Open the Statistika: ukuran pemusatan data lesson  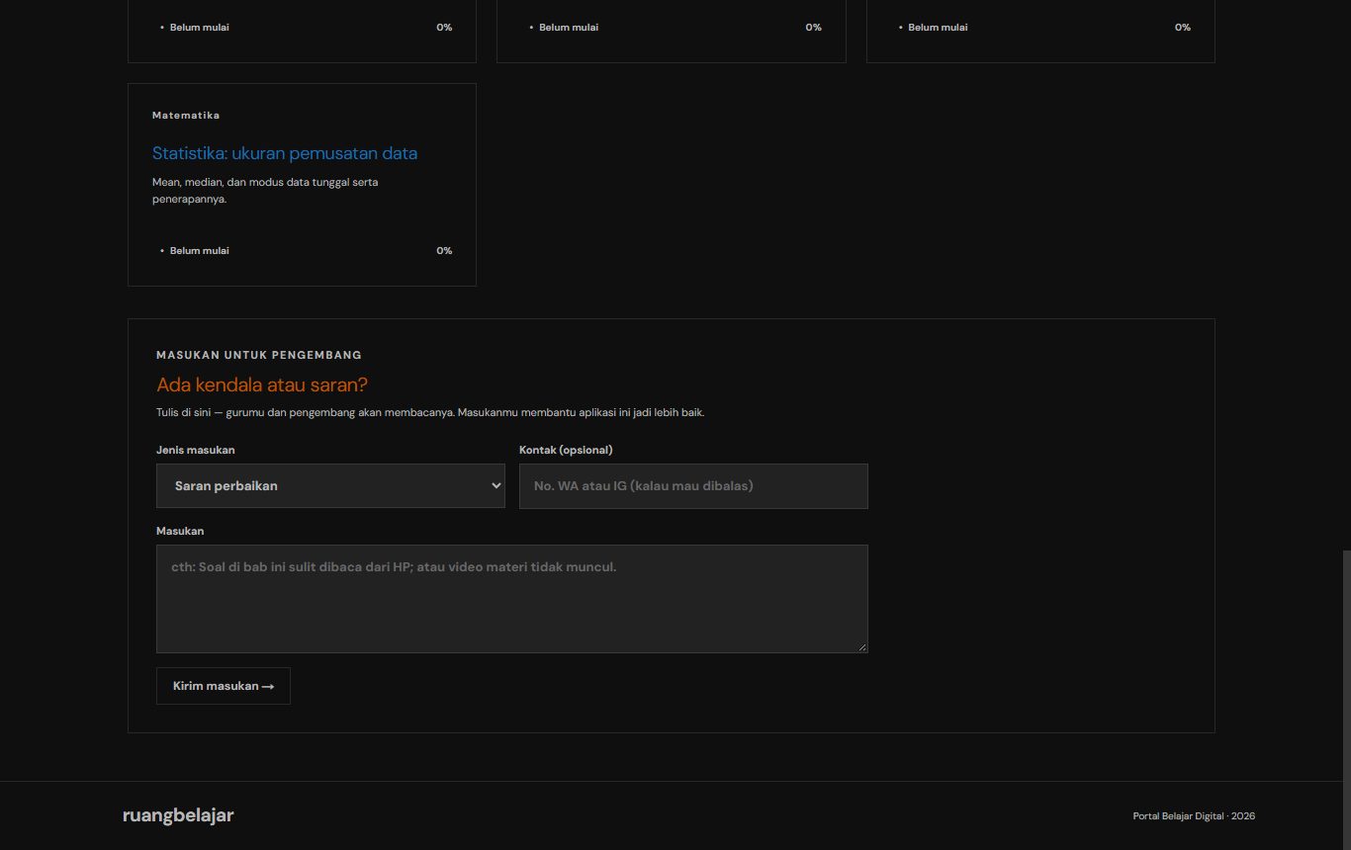click(x=285, y=153)
